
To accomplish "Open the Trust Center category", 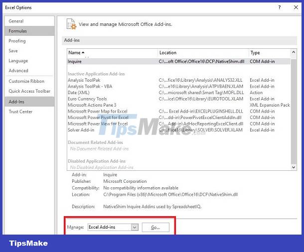I will pos(29,112).
